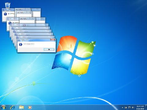The height and width of the screenshot is (110, 147).
Task: Click the Show desktop strip beside the clock
Action: pyautogui.click(x=146, y=107)
